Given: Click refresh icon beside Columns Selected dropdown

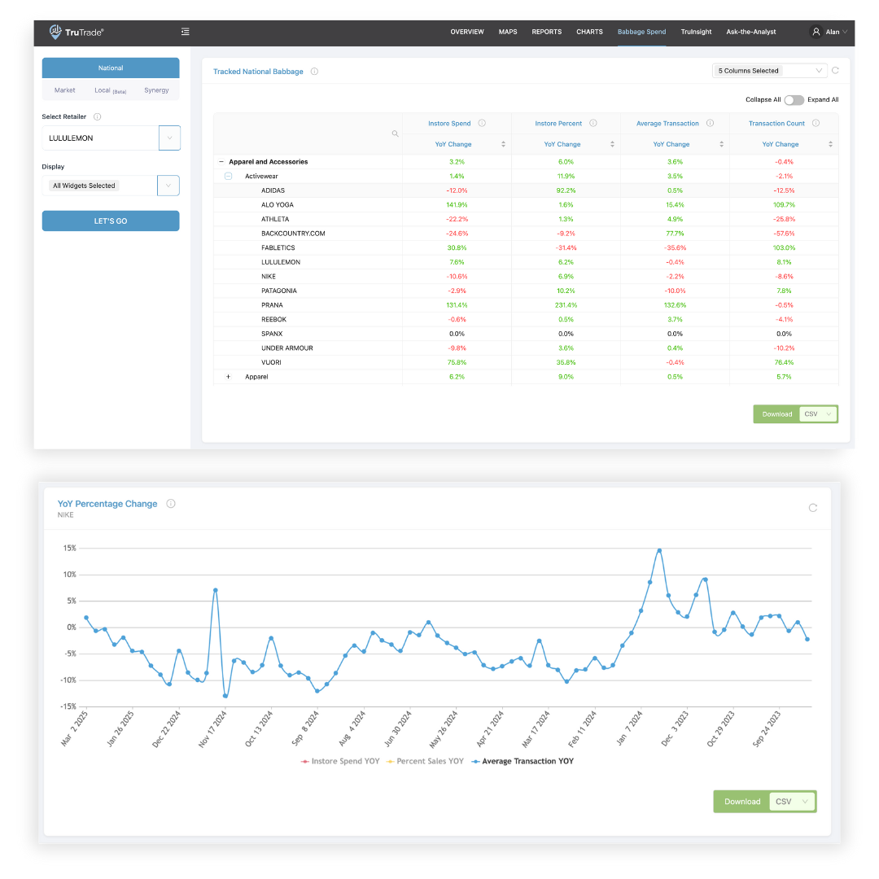Looking at the screenshot, I should click(x=835, y=70).
